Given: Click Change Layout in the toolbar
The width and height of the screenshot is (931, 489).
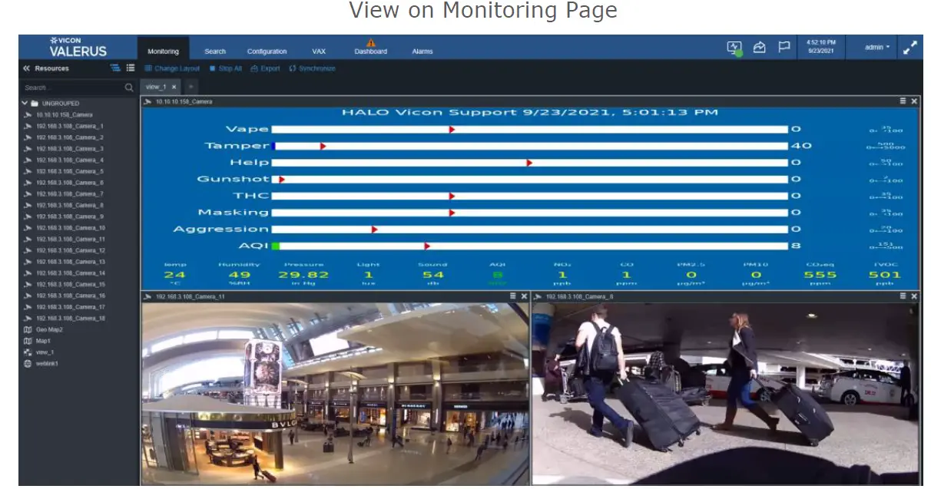Looking at the screenshot, I should click(x=172, y=68).
